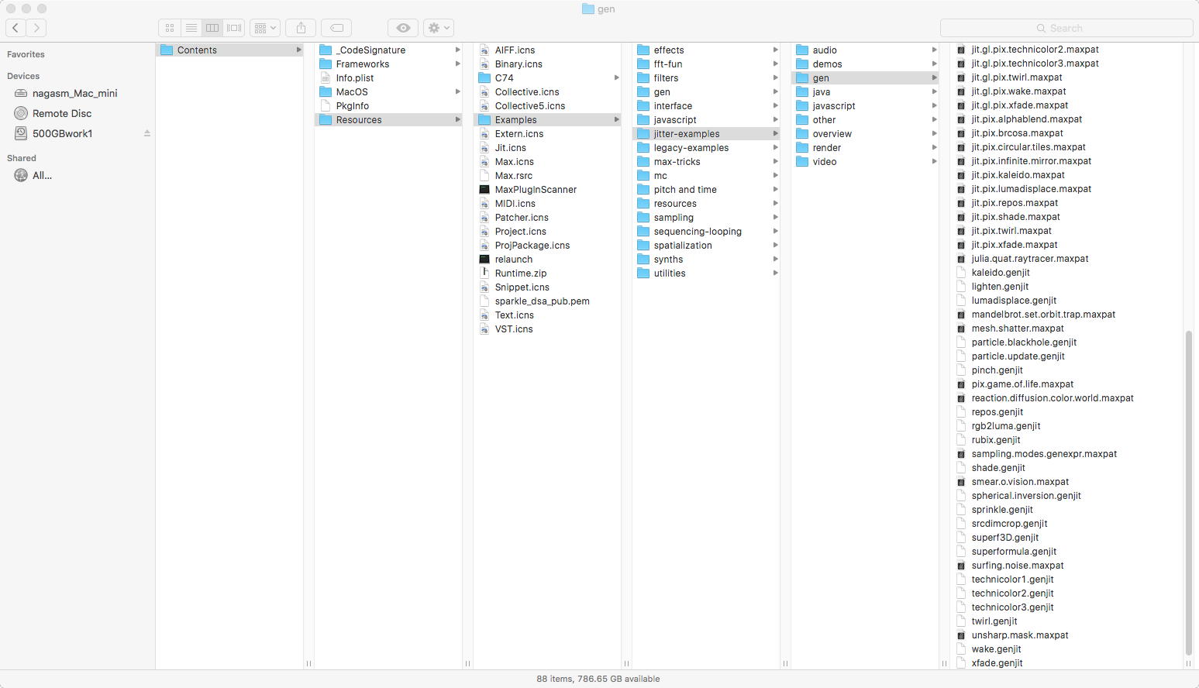The image size is (1199, 688).
Task: Expand the Resources folder arrow
Action: point(457,119)
